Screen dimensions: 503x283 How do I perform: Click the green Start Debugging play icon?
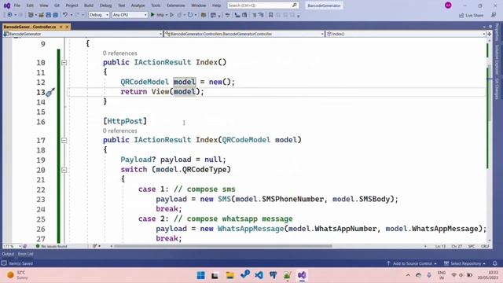[x=152, y=15]
